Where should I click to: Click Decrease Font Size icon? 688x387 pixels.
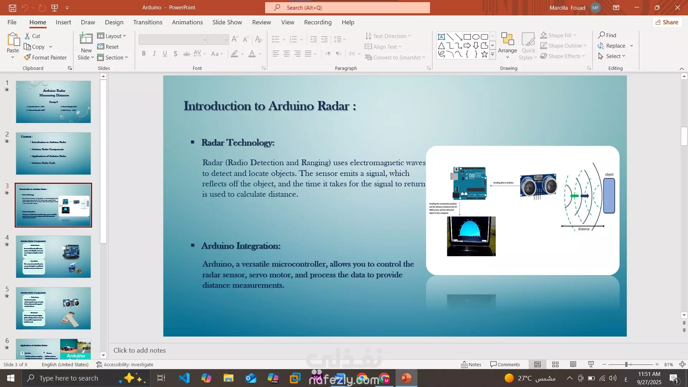click(246, 39)
